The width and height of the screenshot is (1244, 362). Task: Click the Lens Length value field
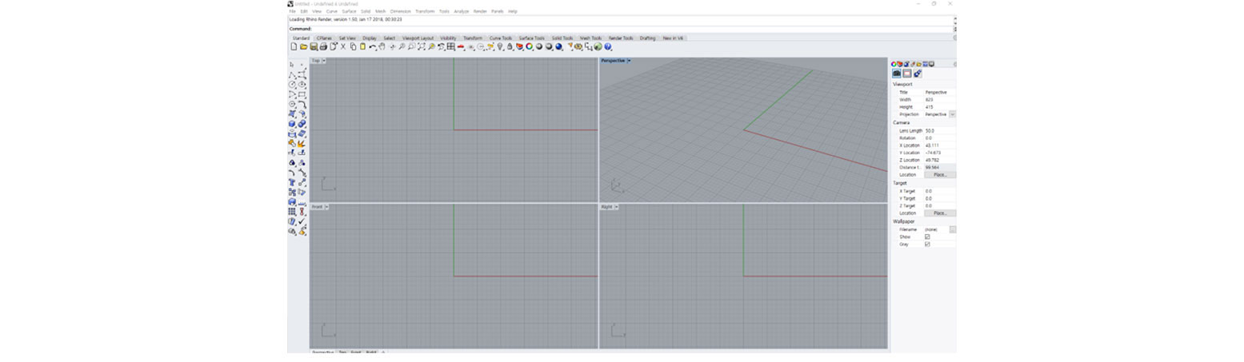(x=939, y=130)
